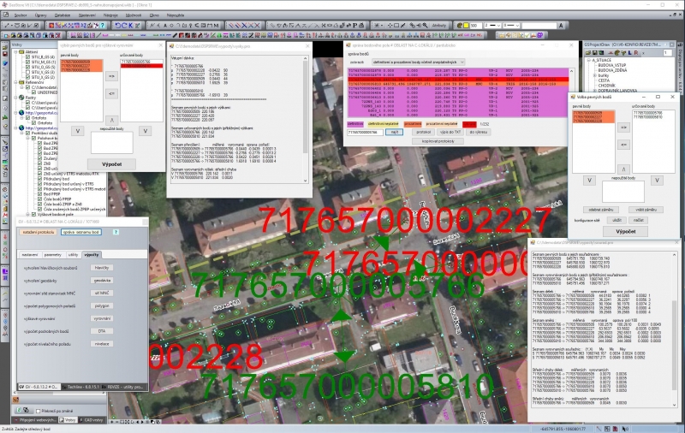Screen dimensions: 685x433
Task: Toggle UNDEFINED layer checkbox
Action: (x=33, y=92)
